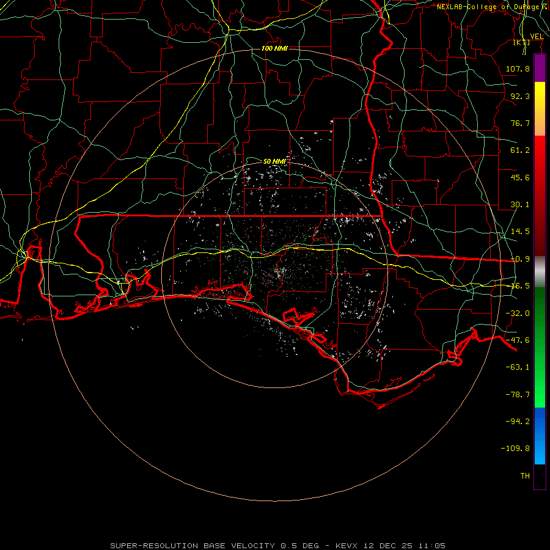Viewport: 550px width, 550px height.
Task: Select the -47.6 scale value
Action: pyautogui.click(x=518, y=340)
